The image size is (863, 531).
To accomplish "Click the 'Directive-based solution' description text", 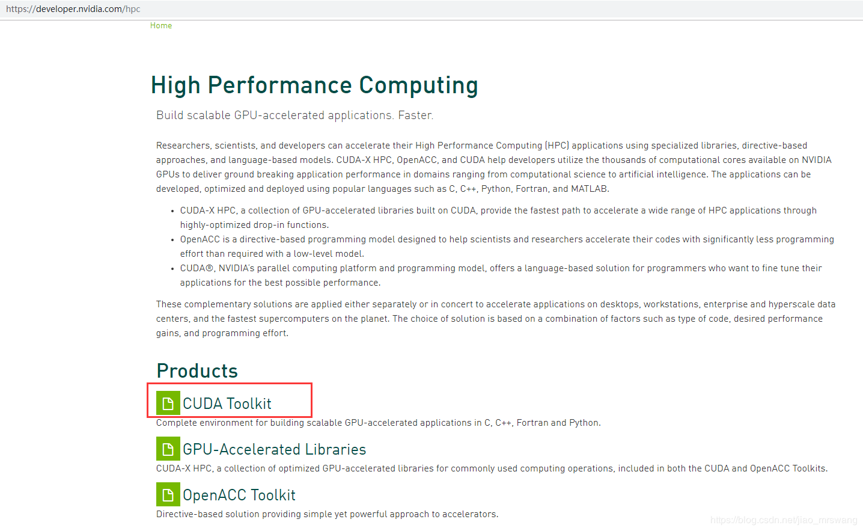I will point(327,514).
